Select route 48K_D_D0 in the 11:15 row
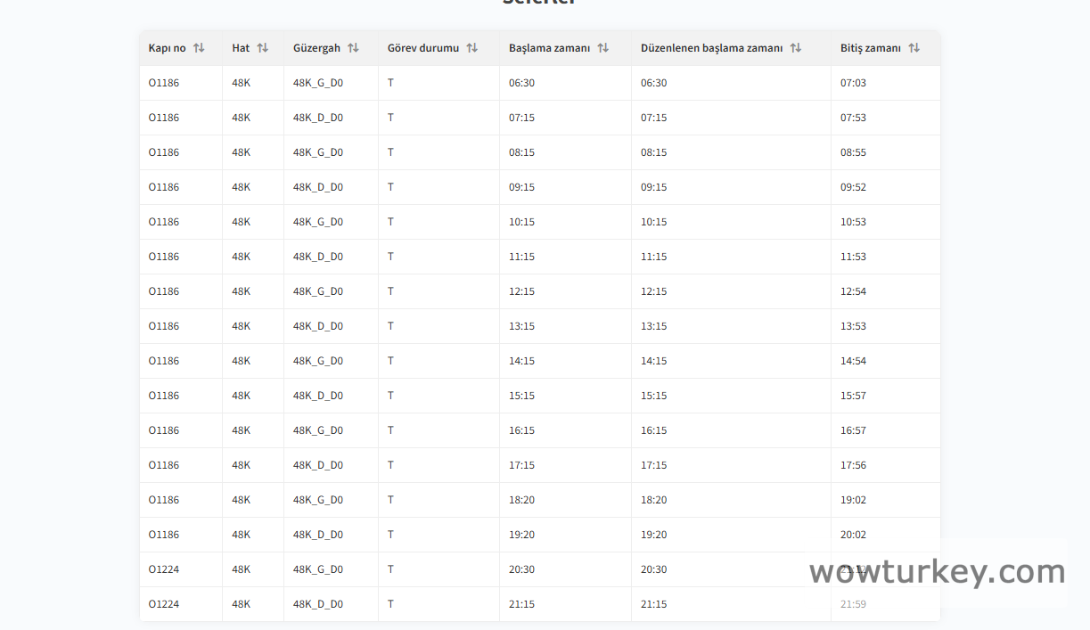This screenshot has height=630, width=1090. point(318,257)
